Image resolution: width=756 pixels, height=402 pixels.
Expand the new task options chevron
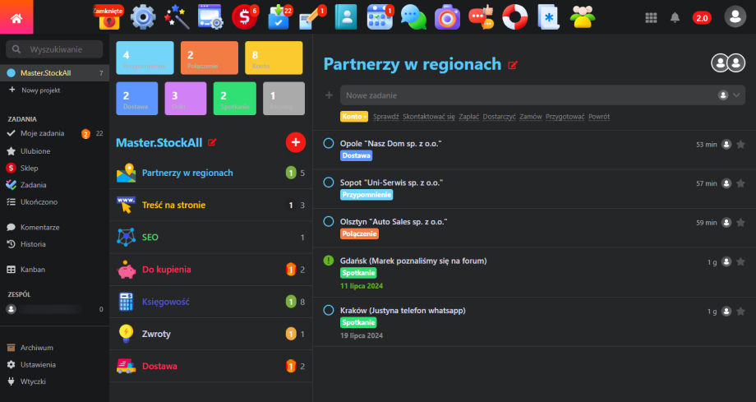738,95
